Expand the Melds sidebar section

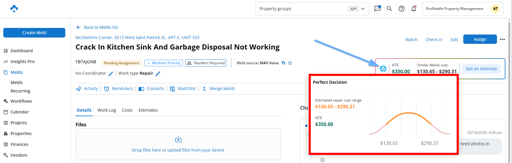pyautogui.click(x=17, y=72)
